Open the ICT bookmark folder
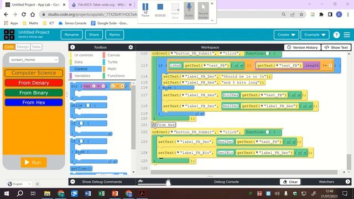The width and height of the screenshot is (354, 199). tap(49, 23)
